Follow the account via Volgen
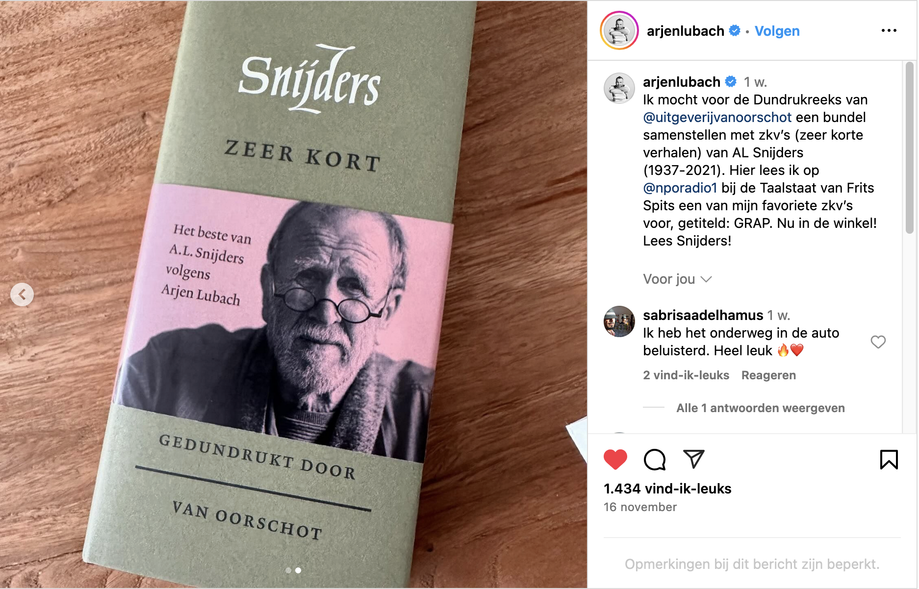The image size is (919, 589). pos(777,31)
